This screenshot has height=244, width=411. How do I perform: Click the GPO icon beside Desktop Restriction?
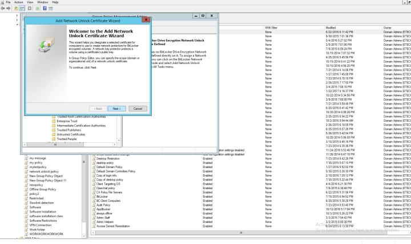(94, 158)
